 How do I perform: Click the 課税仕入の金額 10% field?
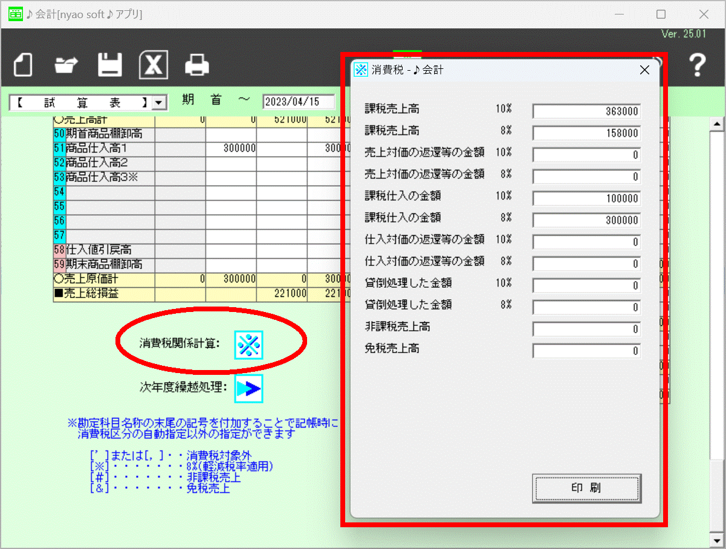pyautogui.click(x=586, y=198)
